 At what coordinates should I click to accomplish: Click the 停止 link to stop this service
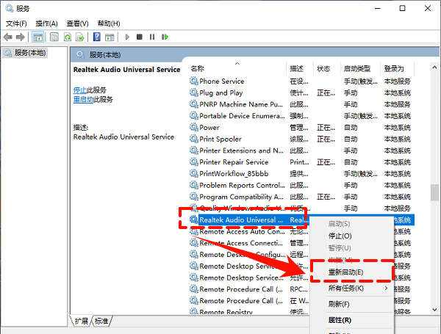79,90
